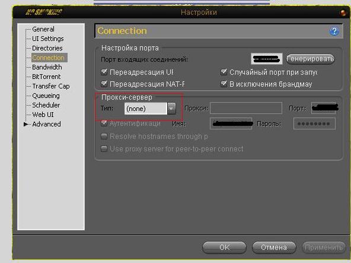This screenshot has width=351, height=263.
Task: Click the No Smoking logo in title bar
Action: (x=44, y=12)
